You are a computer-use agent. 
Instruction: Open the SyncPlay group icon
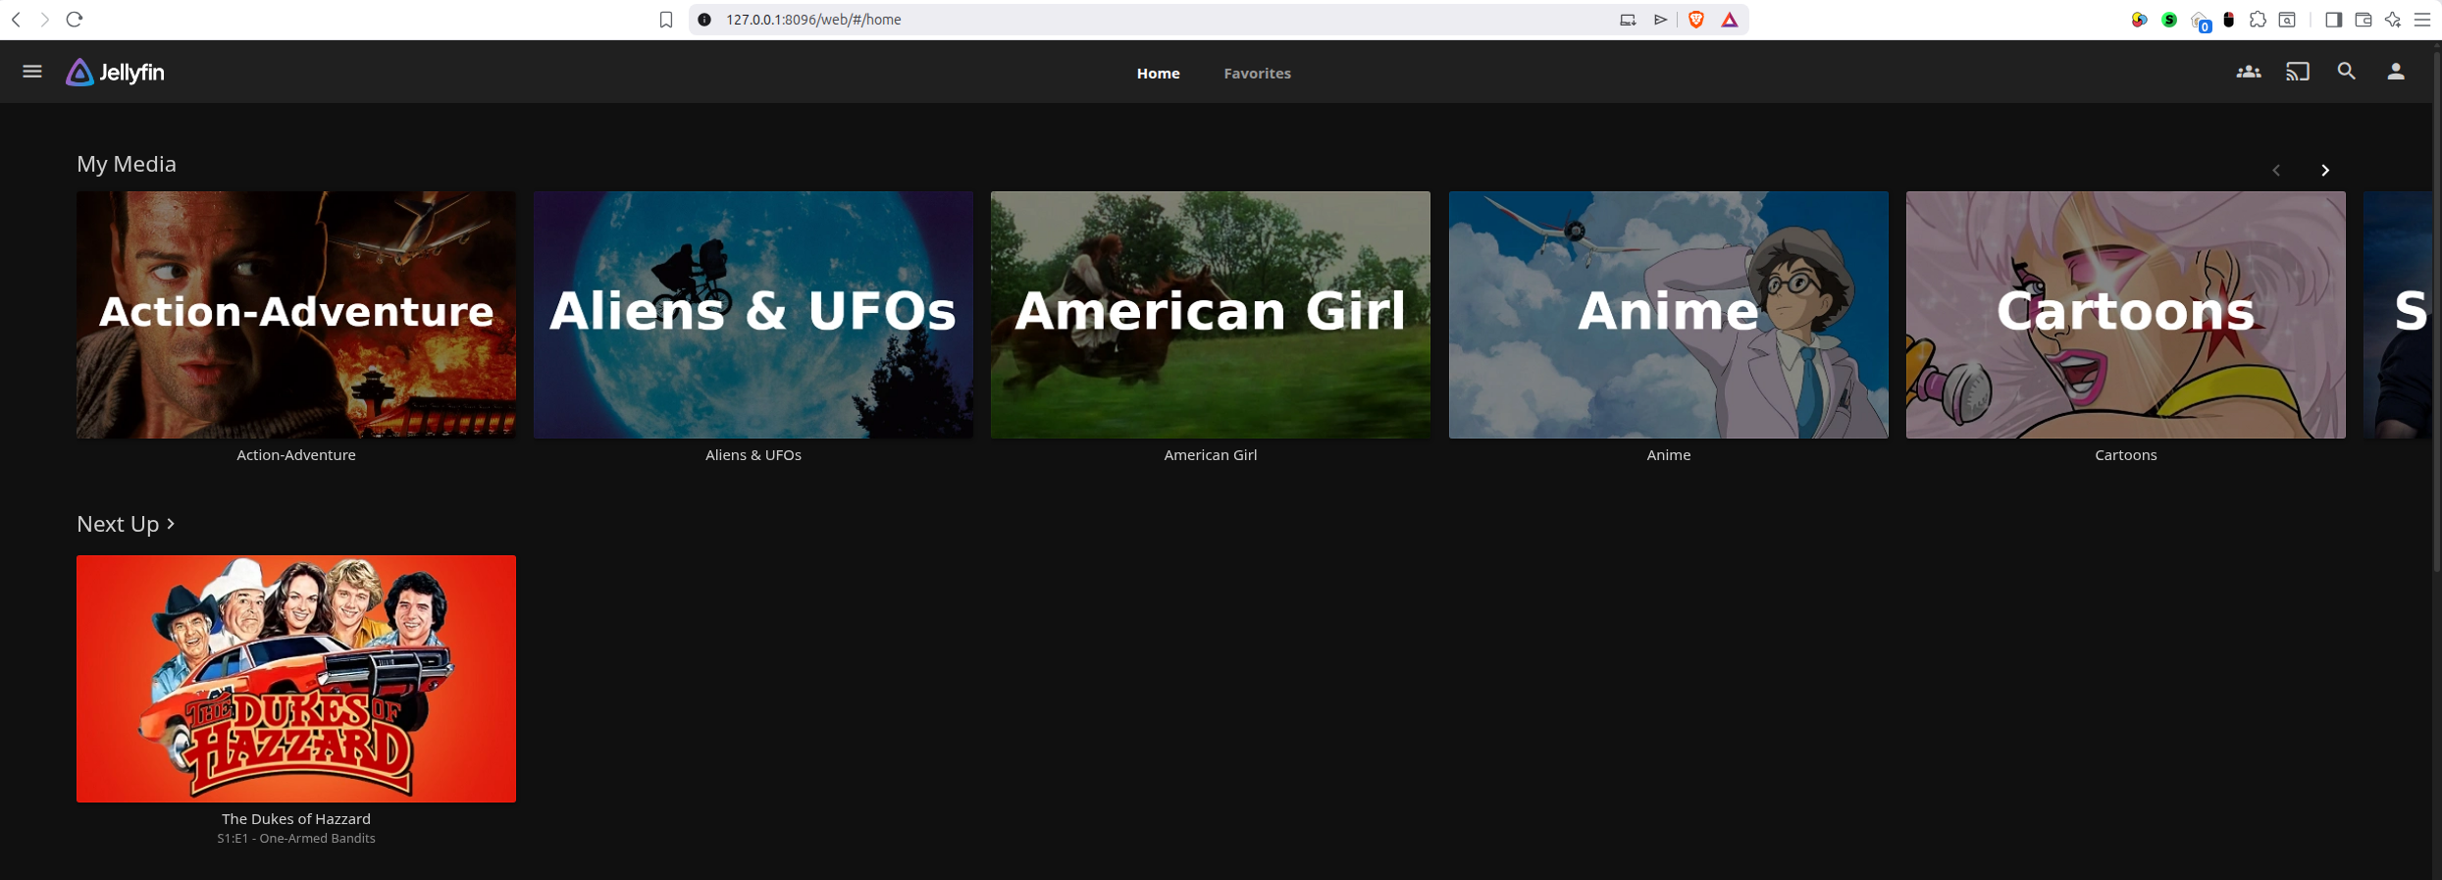tap(2249, 72)
